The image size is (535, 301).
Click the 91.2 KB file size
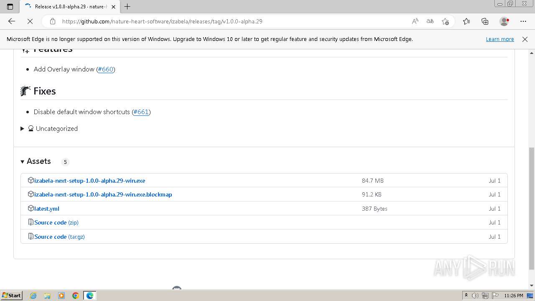(372, 194)
